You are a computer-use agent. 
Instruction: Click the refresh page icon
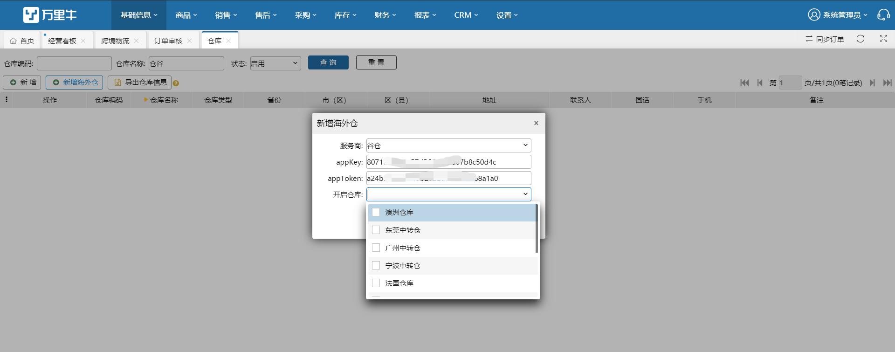pyautogui.click(x=861, y=39)
